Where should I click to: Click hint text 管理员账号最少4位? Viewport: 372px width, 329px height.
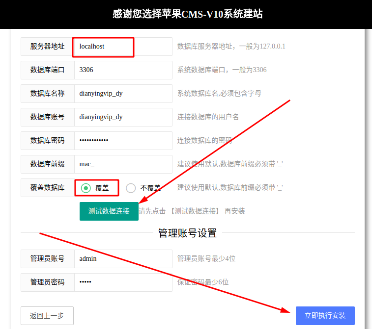coord(206,259)
